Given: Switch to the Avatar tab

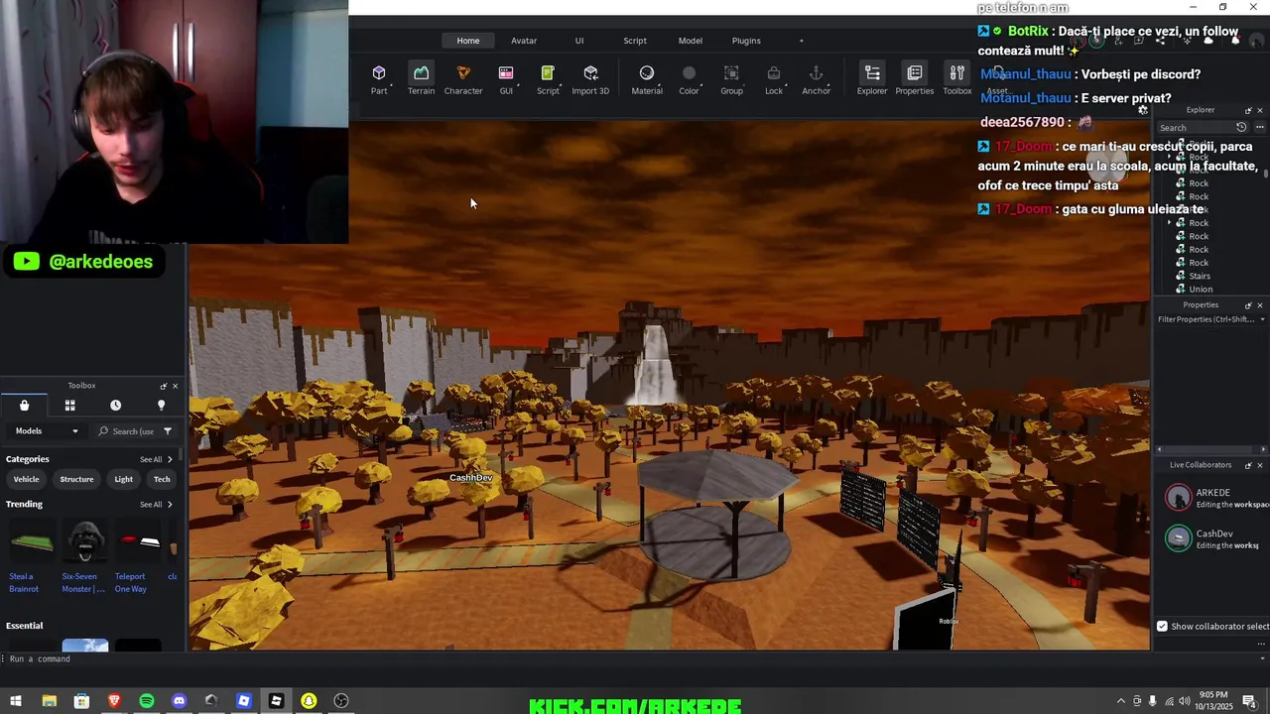Looking at the screenshot, I should click(524, 41).
